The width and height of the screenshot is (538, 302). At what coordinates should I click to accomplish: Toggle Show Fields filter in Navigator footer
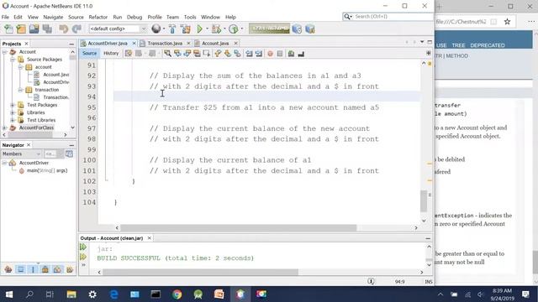[x=20, y=269]
